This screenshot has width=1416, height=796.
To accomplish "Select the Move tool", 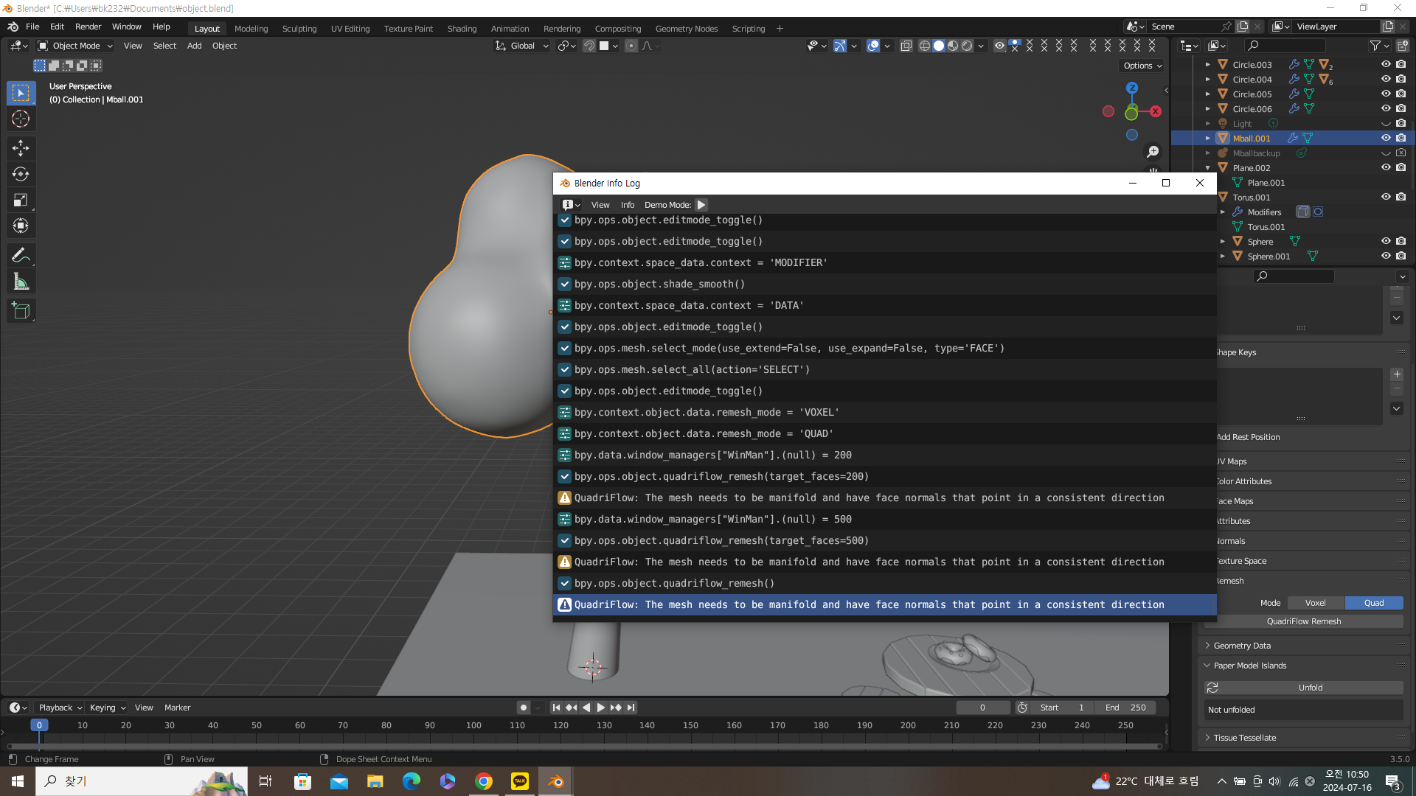I will coord(21,148).
